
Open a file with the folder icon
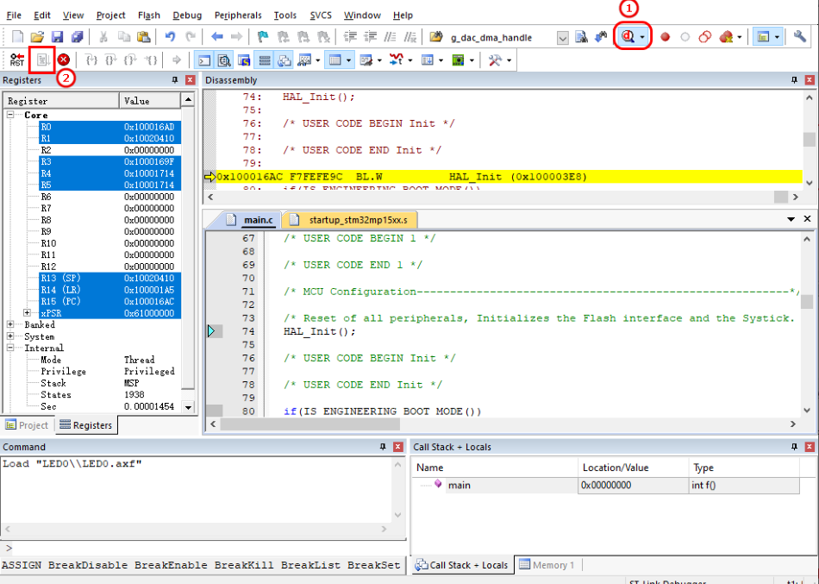[37, 37]
